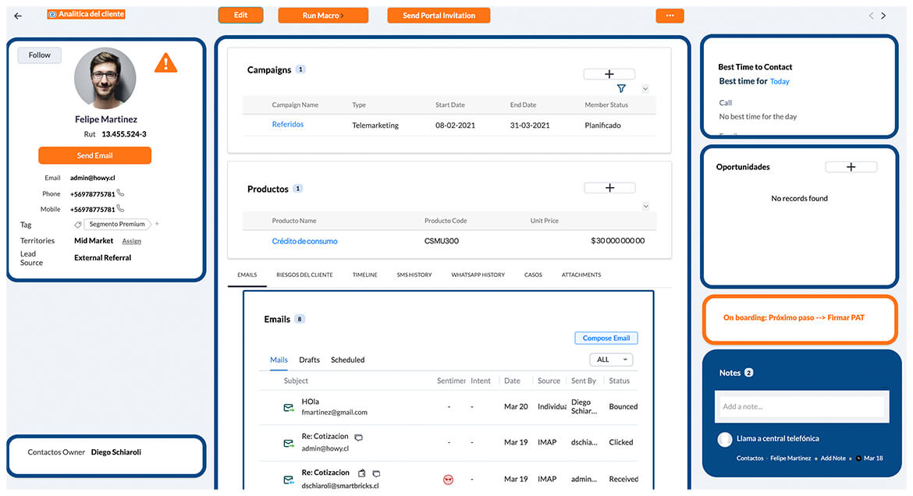This screenshot has height=496, width=913.
Task: Click the Edit button
Action: [x=240, y=15]
